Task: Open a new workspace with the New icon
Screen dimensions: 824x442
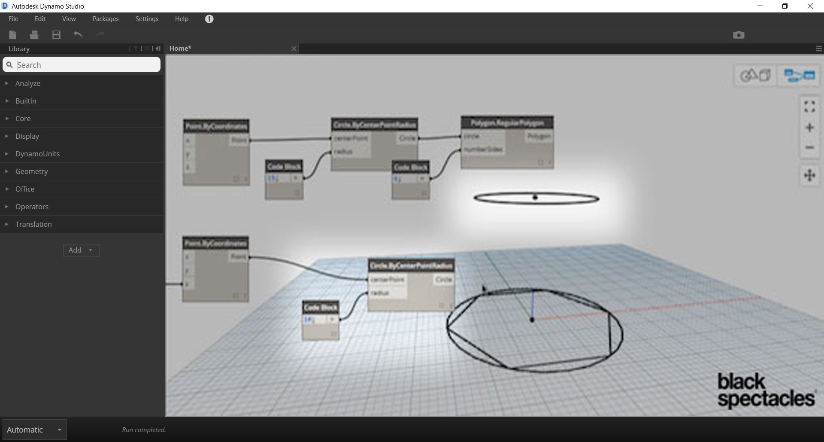Action: pos(12,35)
